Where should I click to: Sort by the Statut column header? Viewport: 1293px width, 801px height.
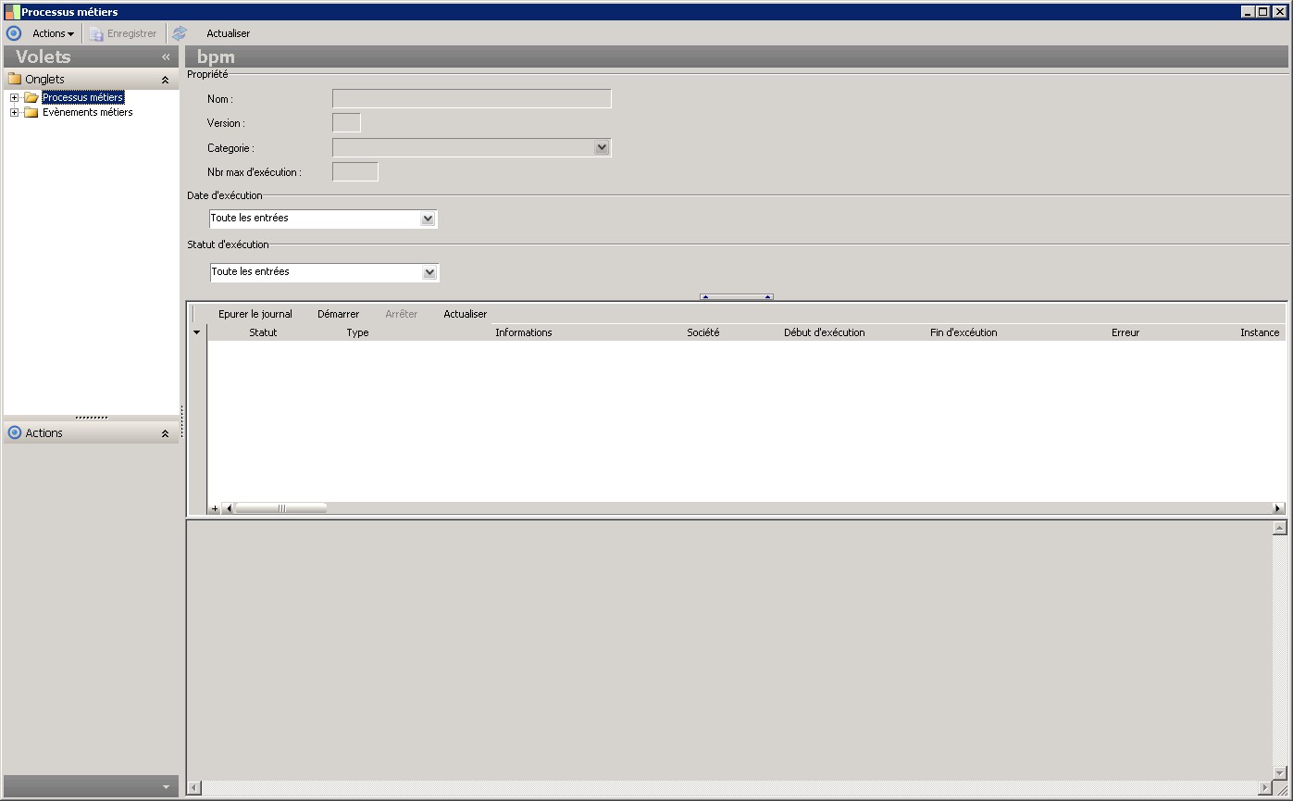tap(263, 332)
